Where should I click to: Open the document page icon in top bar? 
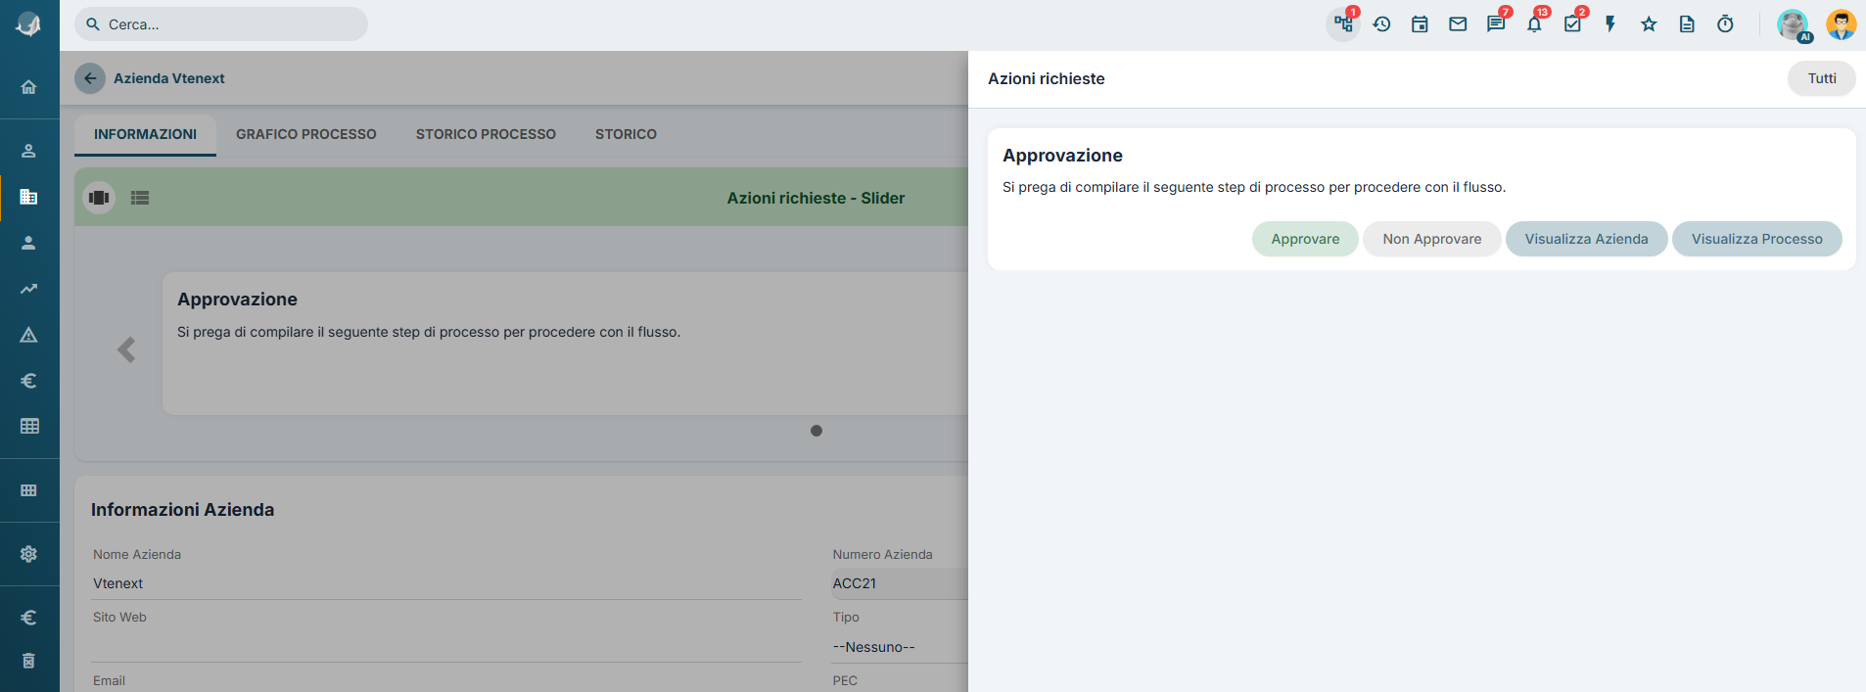[1687, 24]
